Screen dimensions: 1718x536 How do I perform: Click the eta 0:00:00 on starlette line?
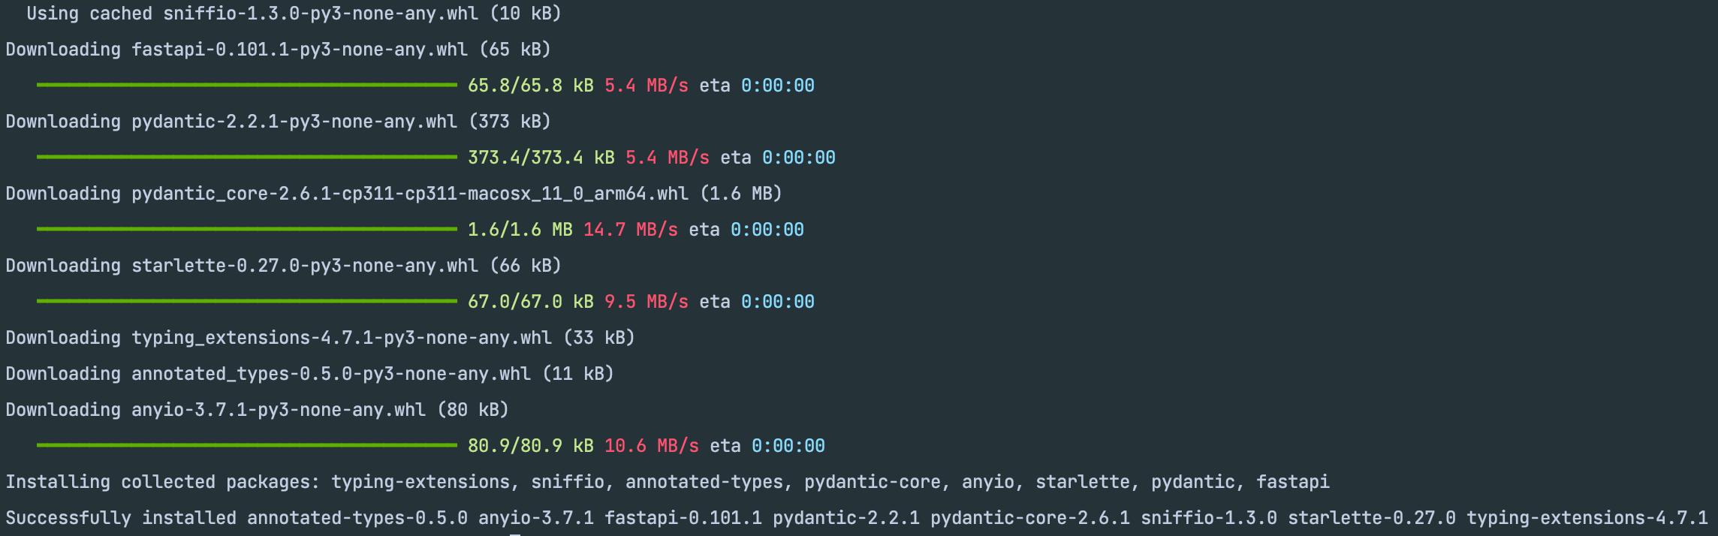757,302
